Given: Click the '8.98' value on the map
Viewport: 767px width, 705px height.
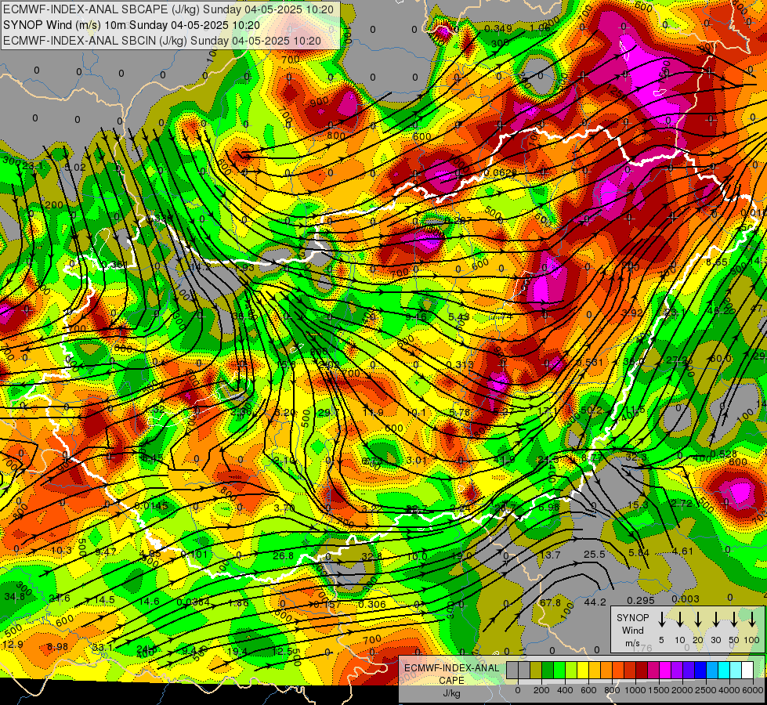Looking at the screenshot, I should click(57, 646).
